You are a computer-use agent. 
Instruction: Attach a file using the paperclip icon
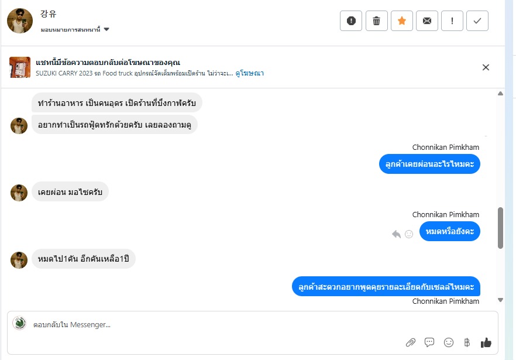411,342
